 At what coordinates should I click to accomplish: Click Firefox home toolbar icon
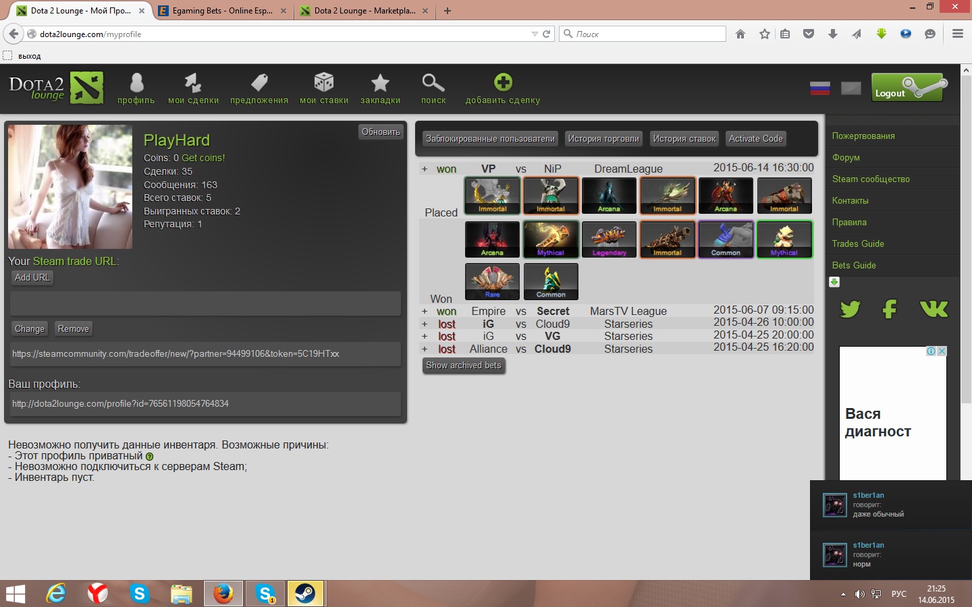coord(740,34)
